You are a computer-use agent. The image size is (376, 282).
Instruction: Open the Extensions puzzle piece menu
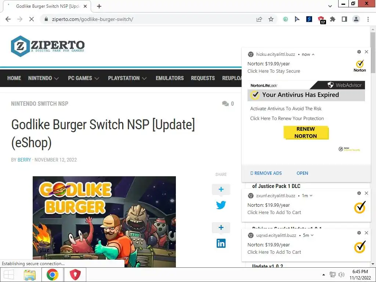point(333,19)
